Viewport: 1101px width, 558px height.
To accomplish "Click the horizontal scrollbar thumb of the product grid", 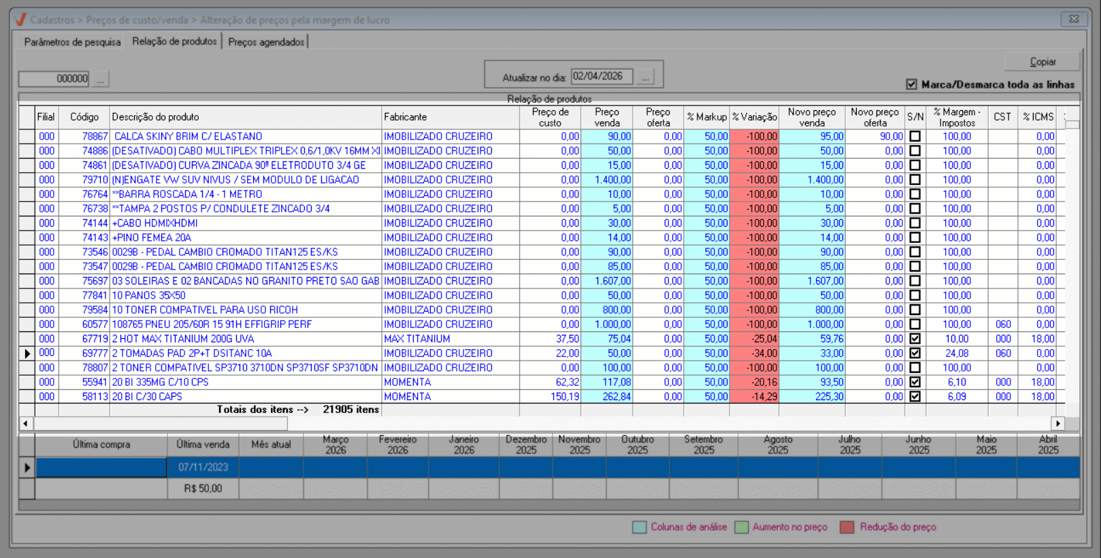I will [x=161, y=423].
